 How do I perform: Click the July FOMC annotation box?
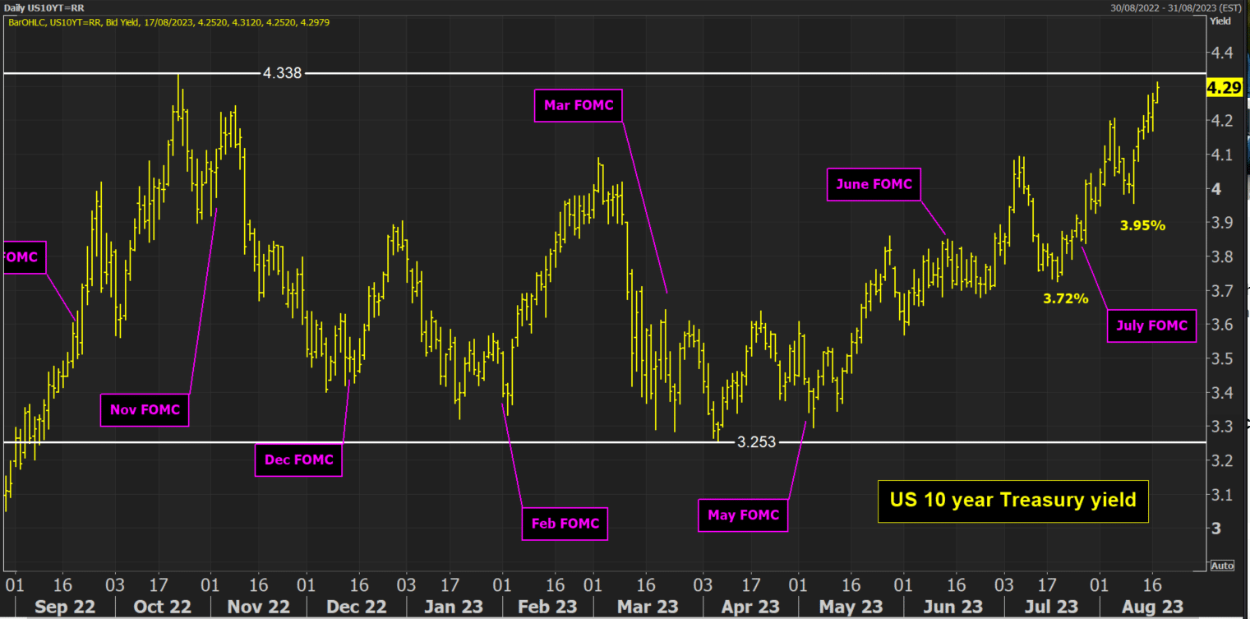(1151, 326)
